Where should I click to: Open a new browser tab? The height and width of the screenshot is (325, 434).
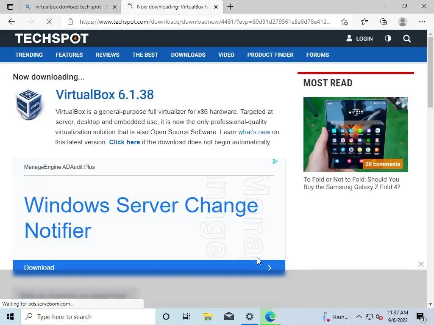pyautogui.click(x=230, y=7)
